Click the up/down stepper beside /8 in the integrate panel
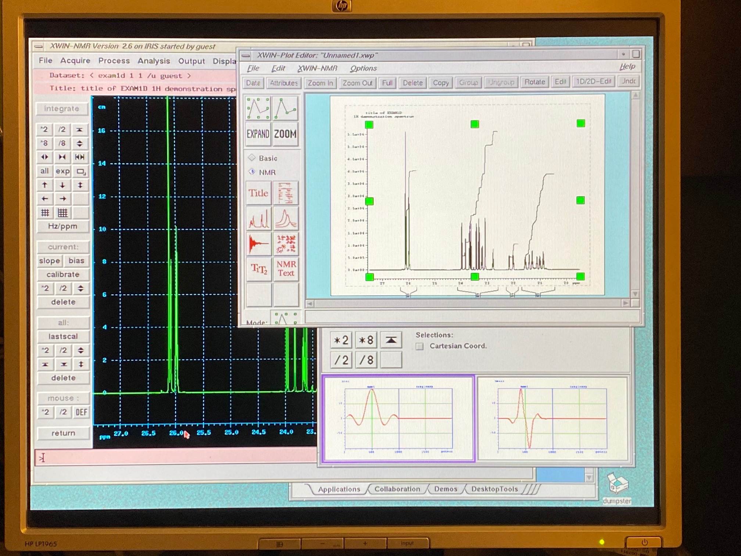 [80, 143]
